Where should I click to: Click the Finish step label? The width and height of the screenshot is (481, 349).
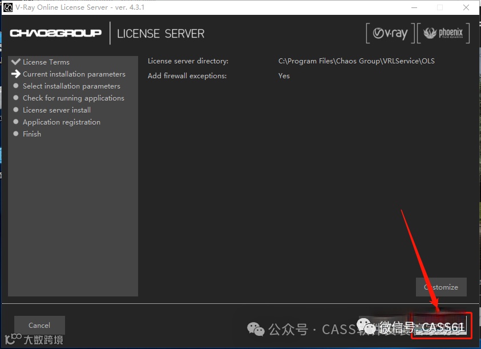(x=32, y=134)
